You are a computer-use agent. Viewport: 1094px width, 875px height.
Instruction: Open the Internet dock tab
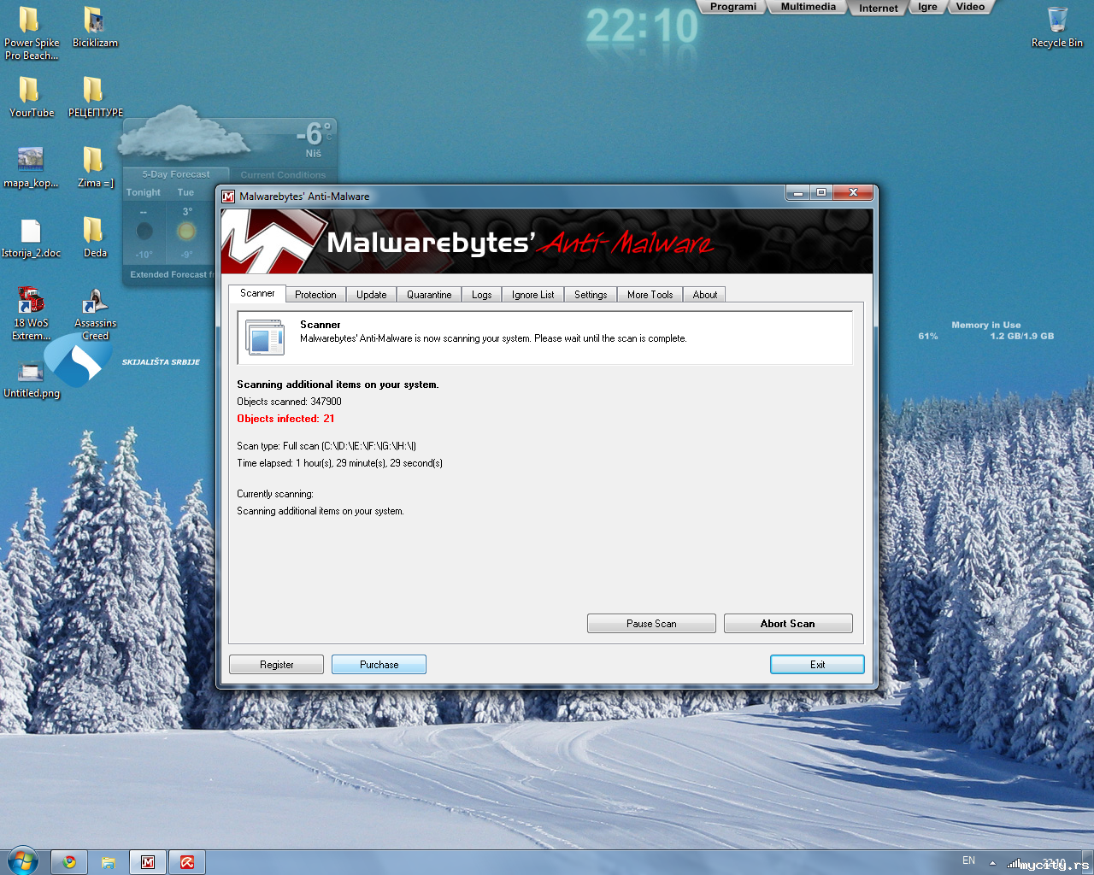(x=879, y=8)
